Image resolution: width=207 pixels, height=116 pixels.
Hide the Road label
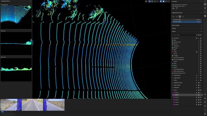[201, 40]
